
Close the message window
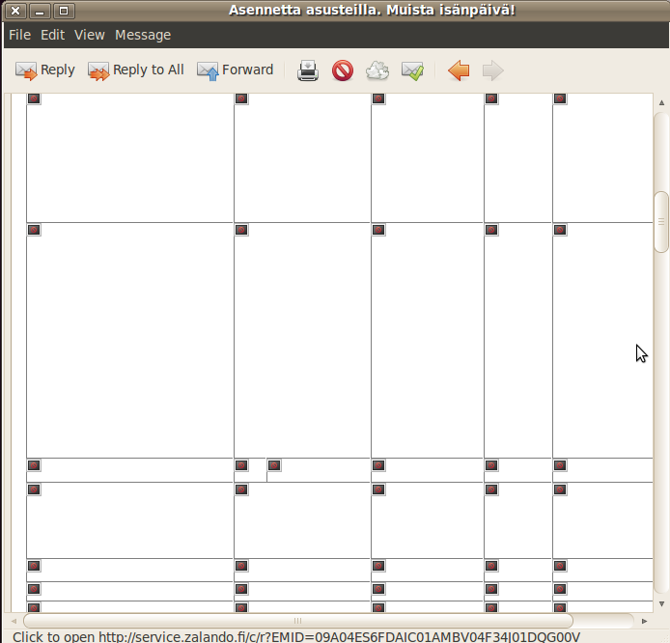point(15,11)
